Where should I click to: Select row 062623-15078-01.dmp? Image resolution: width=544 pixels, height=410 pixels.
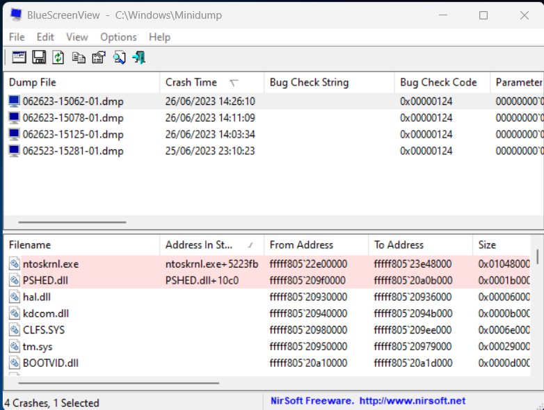pyautogui.click(x=273, y=118)
